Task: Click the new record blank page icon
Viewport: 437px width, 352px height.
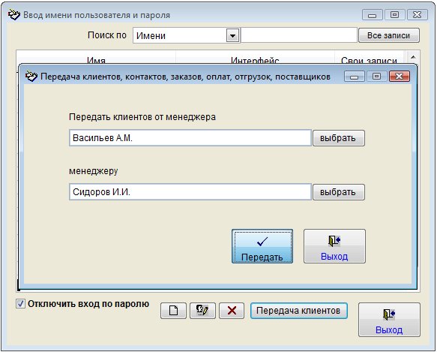Action: [173, 311]
